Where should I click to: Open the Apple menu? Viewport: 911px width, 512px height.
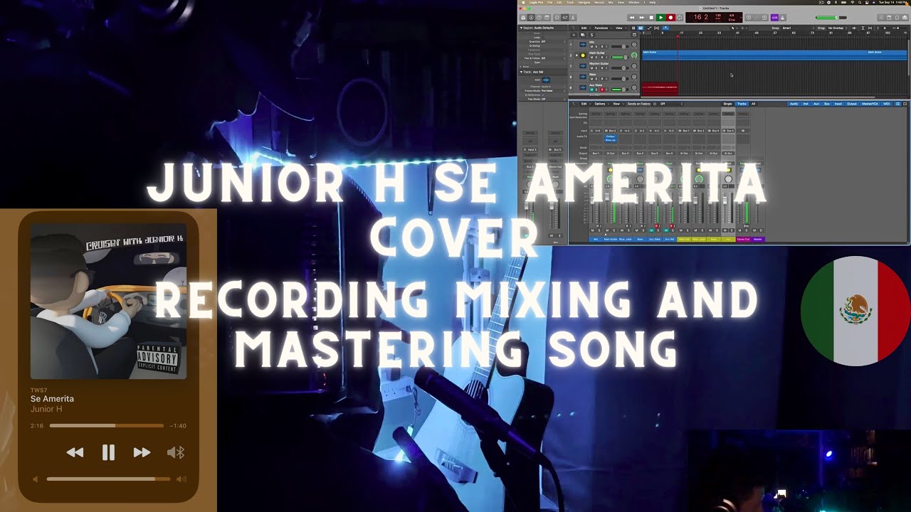point(523,3)
